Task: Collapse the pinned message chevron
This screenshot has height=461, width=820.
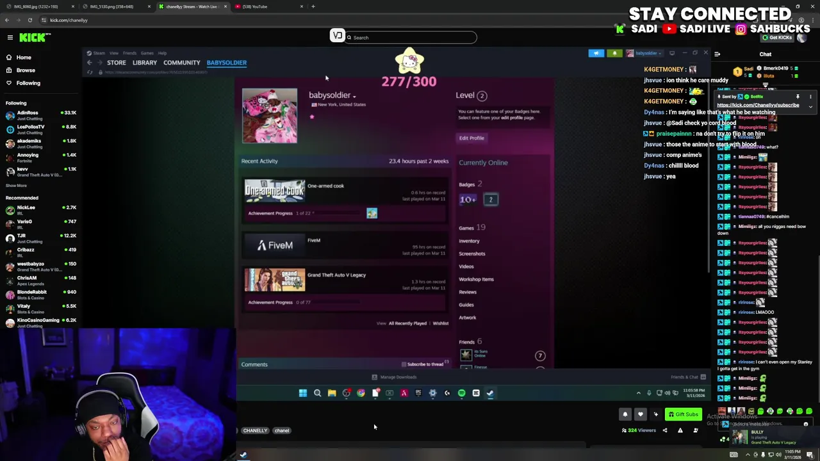Action: point(810,107)
